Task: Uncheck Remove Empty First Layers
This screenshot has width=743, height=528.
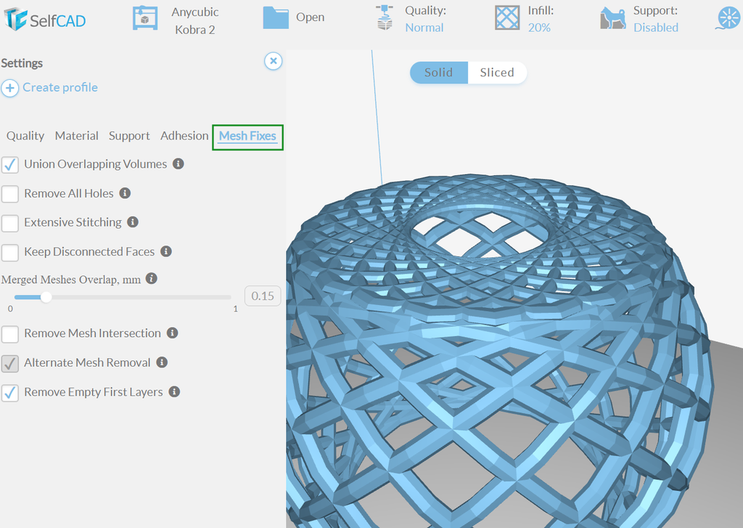Action: (10, 391)
